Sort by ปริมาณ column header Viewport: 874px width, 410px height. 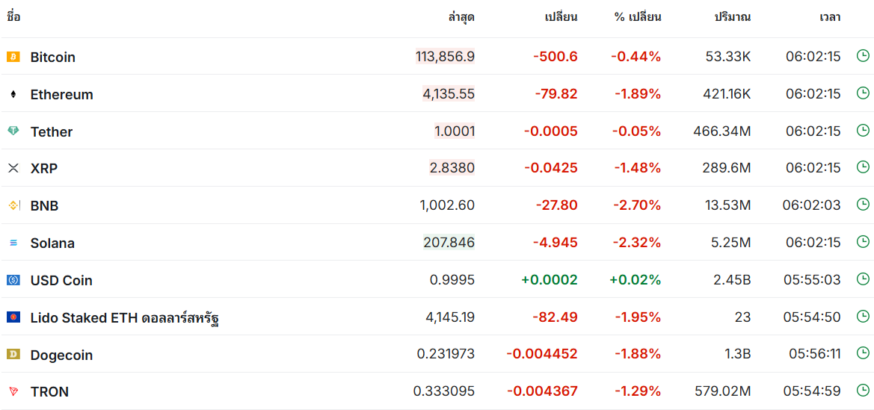click(733, 16)
